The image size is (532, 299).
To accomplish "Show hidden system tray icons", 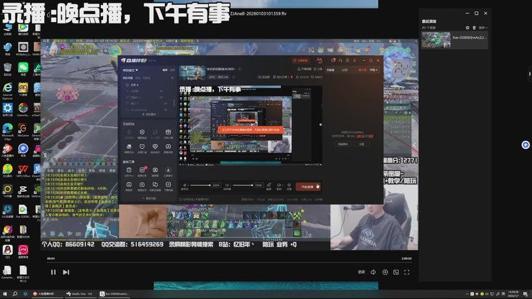I will (x=467, y=294).
